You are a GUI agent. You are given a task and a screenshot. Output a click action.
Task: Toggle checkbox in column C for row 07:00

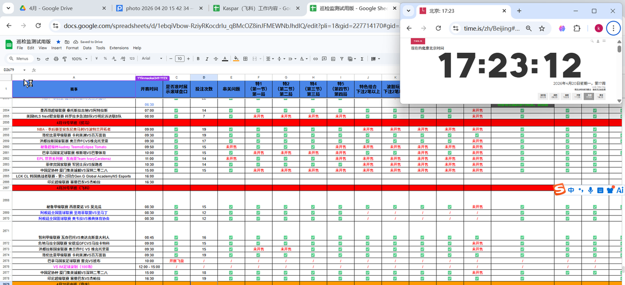pos(176,110)
